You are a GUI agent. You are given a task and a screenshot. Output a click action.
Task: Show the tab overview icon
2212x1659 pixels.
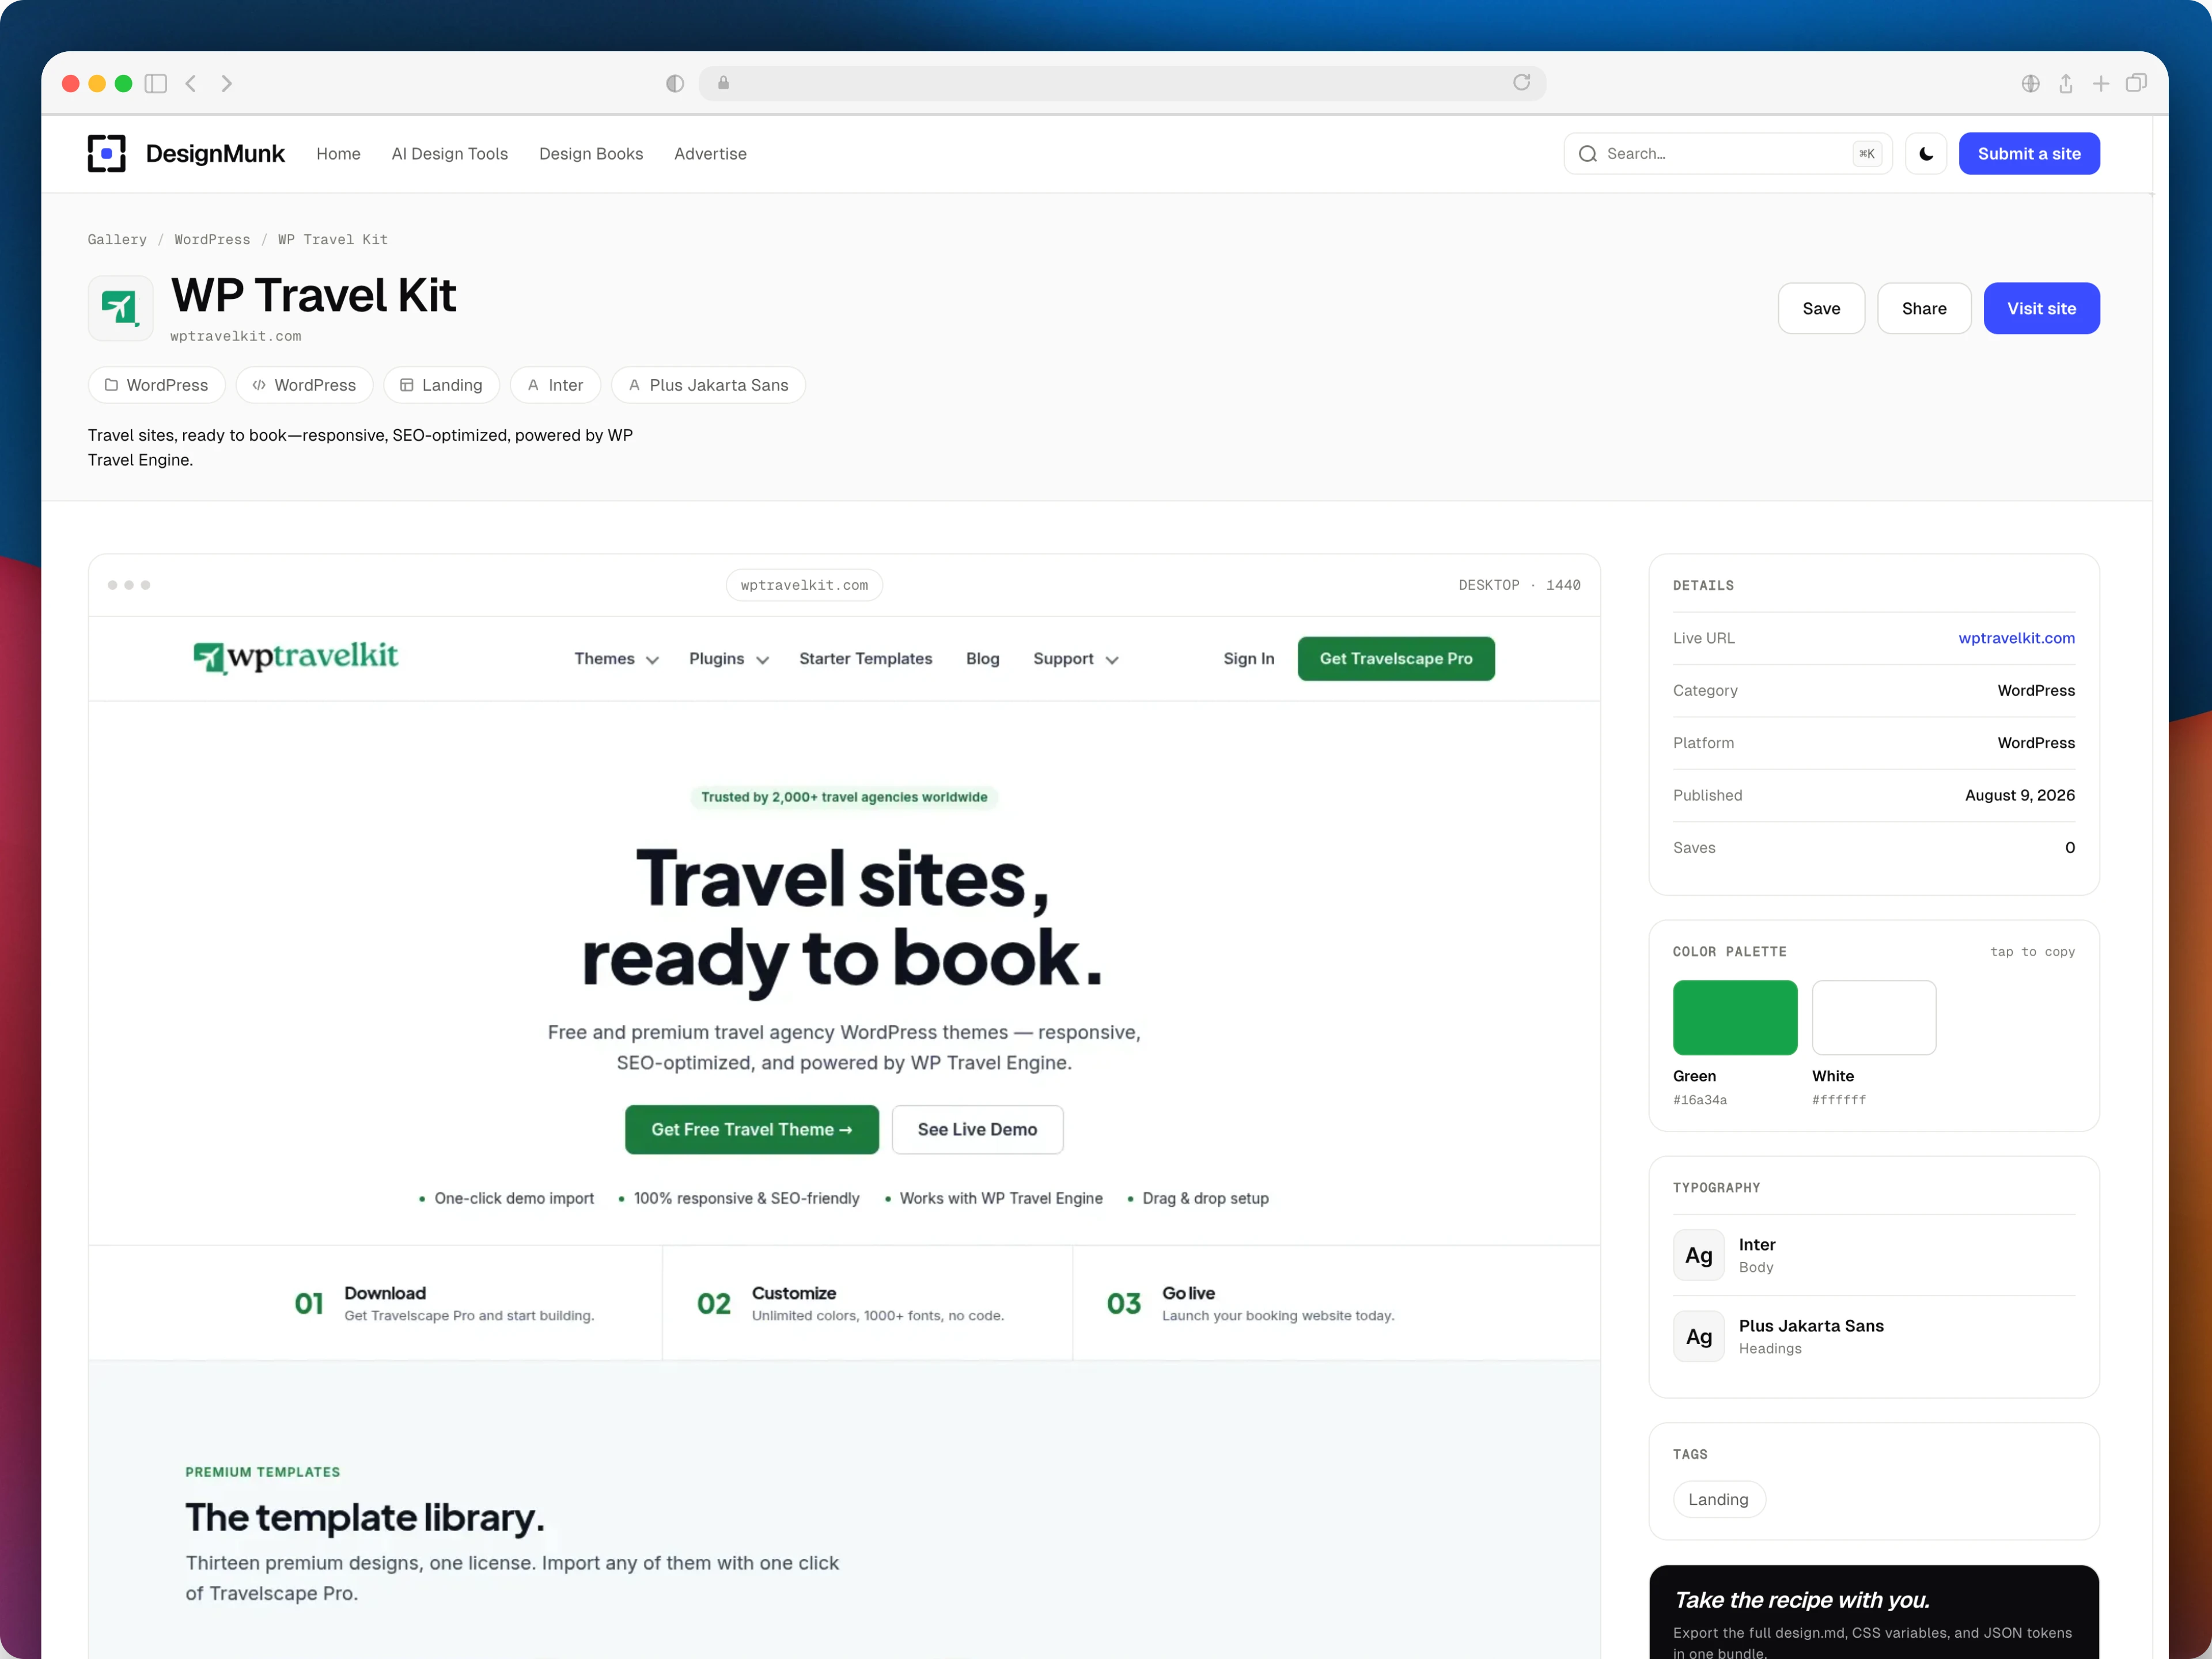click(2136, 83)
